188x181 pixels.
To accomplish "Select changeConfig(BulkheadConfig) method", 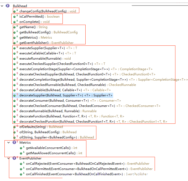I will pos(48,11).
